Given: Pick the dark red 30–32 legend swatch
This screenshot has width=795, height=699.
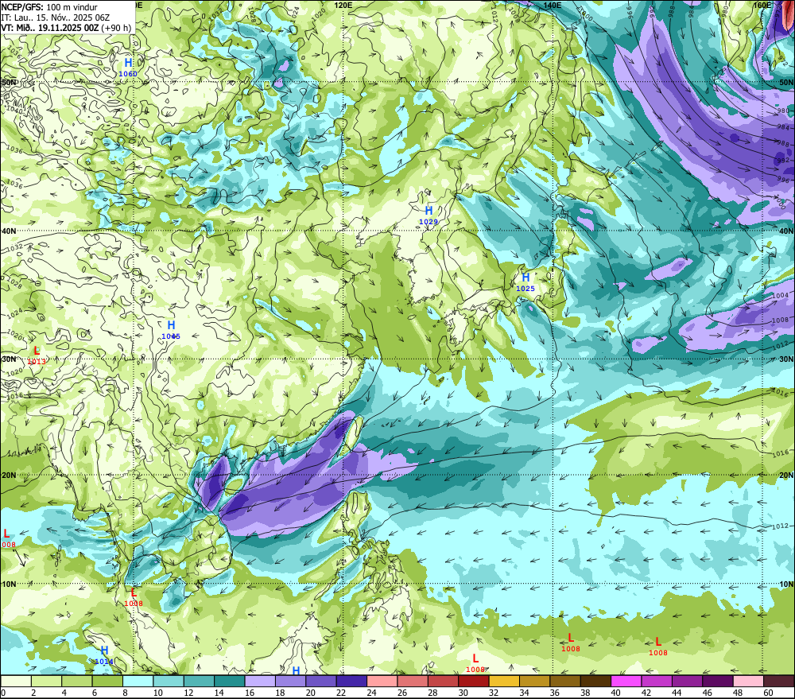Looking at the screenshot, I should click(474, 681).
